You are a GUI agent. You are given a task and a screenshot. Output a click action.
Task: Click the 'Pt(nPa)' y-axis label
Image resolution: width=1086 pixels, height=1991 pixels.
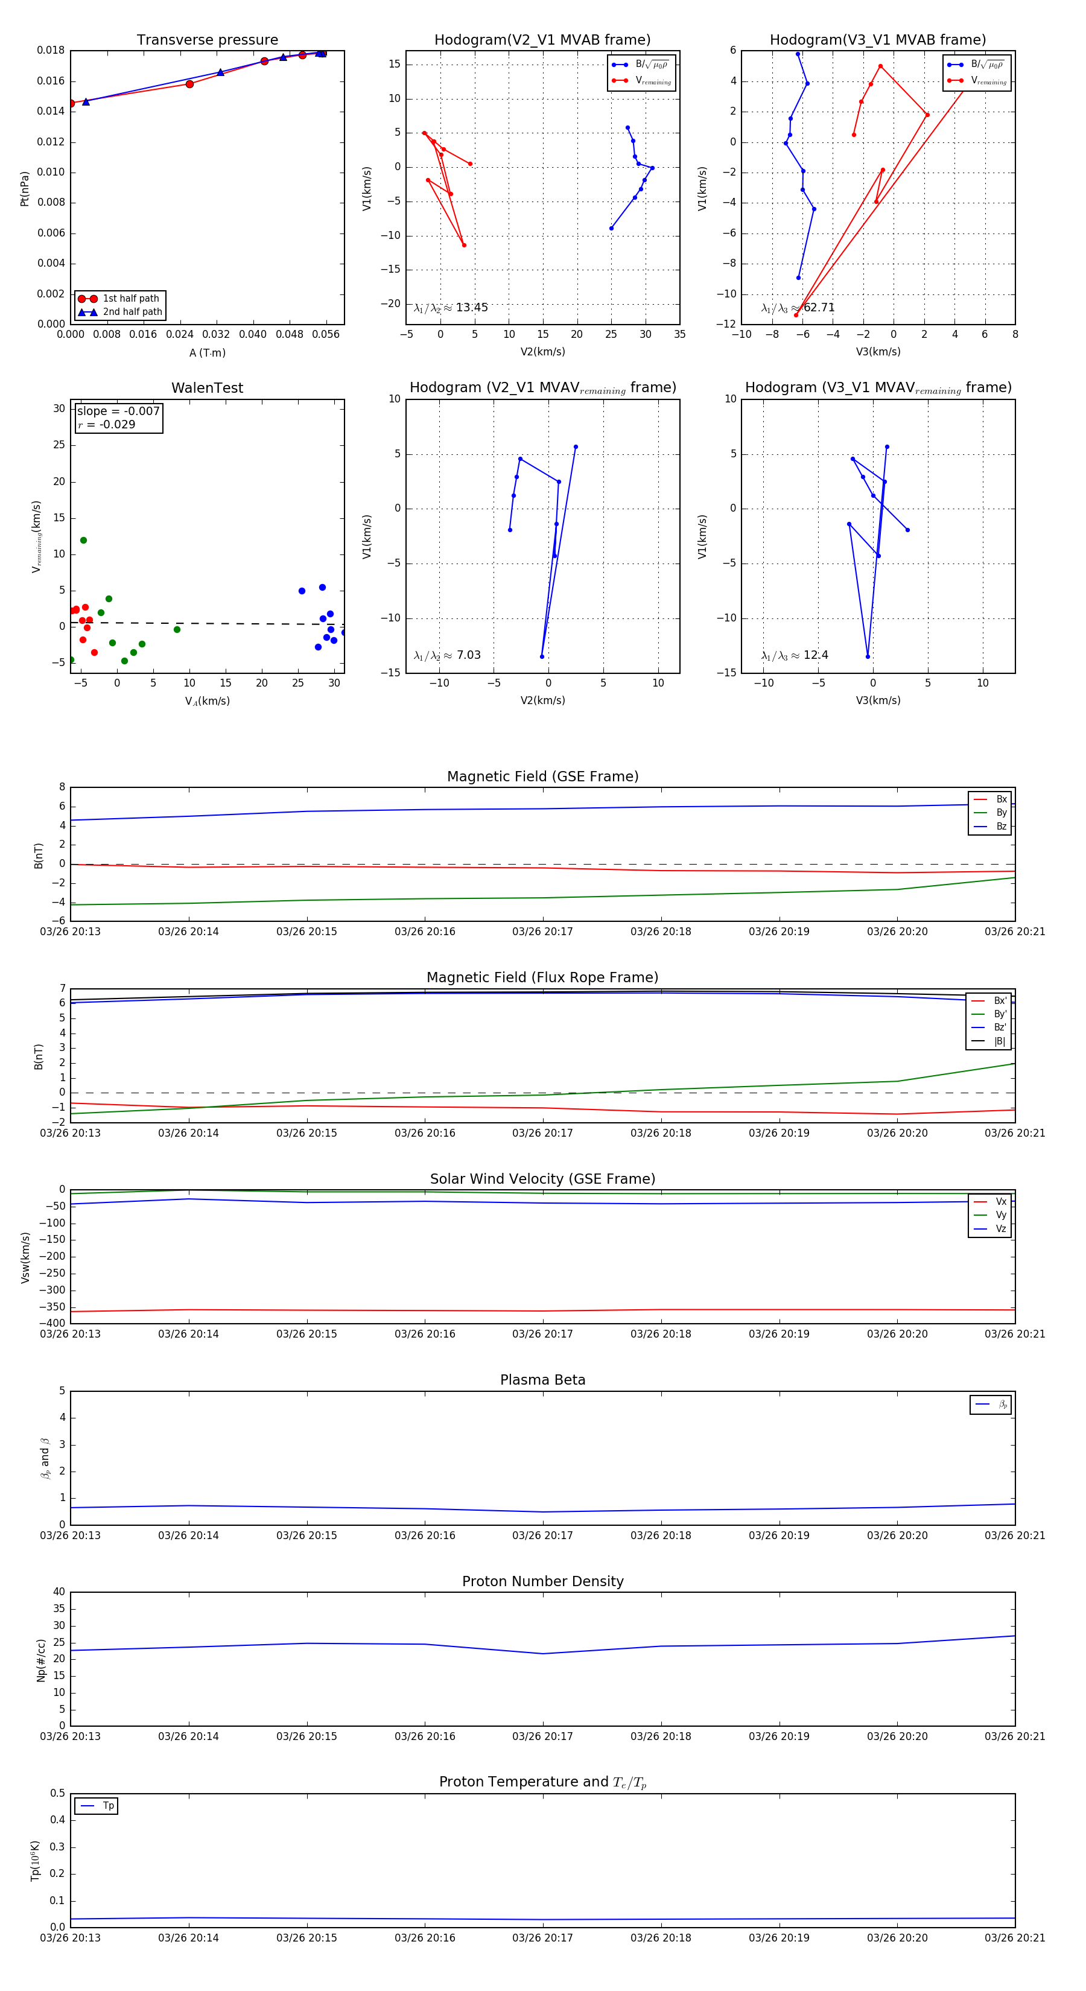pos(25,188)
